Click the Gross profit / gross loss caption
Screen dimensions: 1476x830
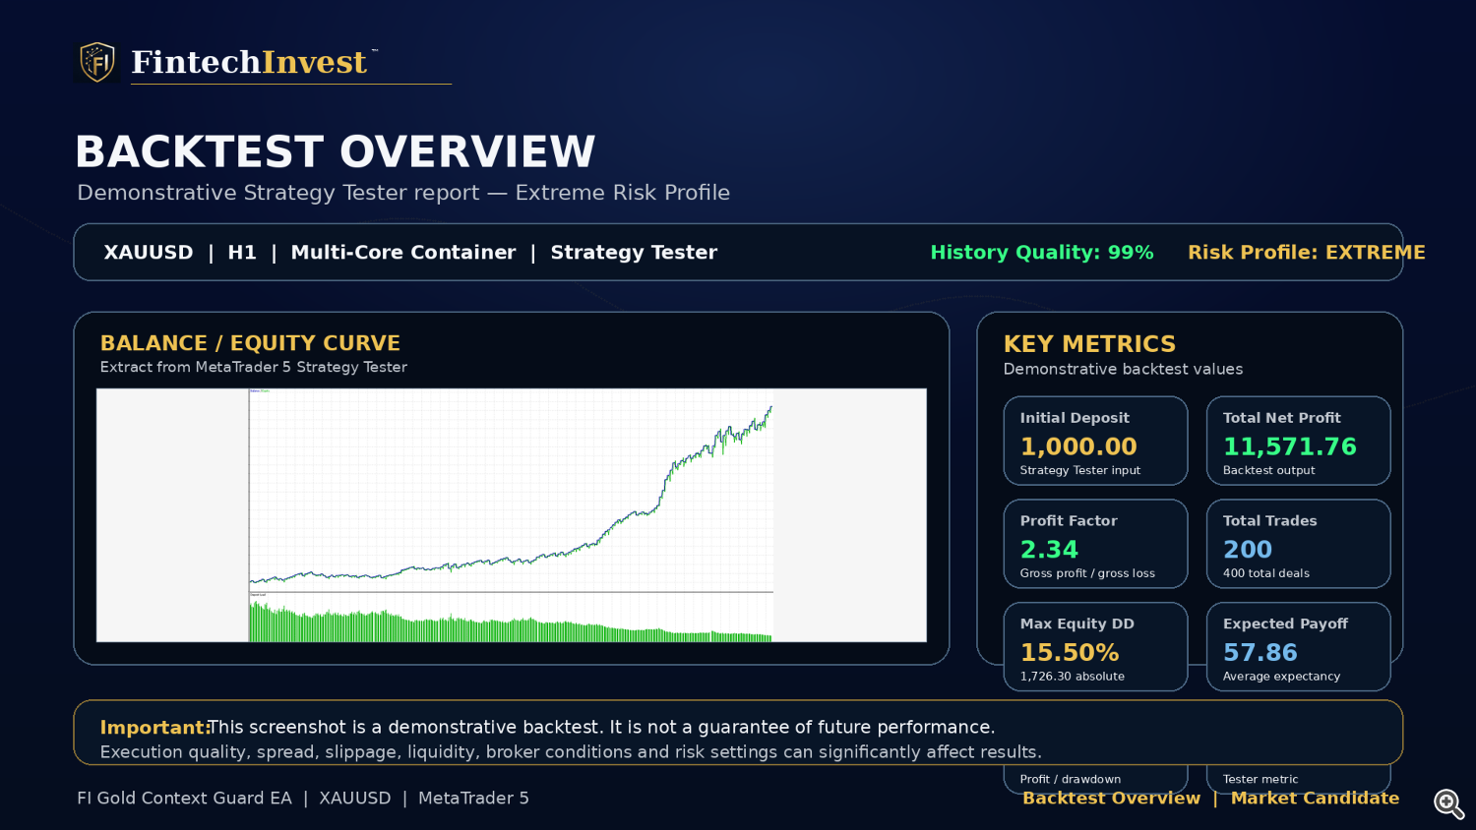coord(1087,573)
